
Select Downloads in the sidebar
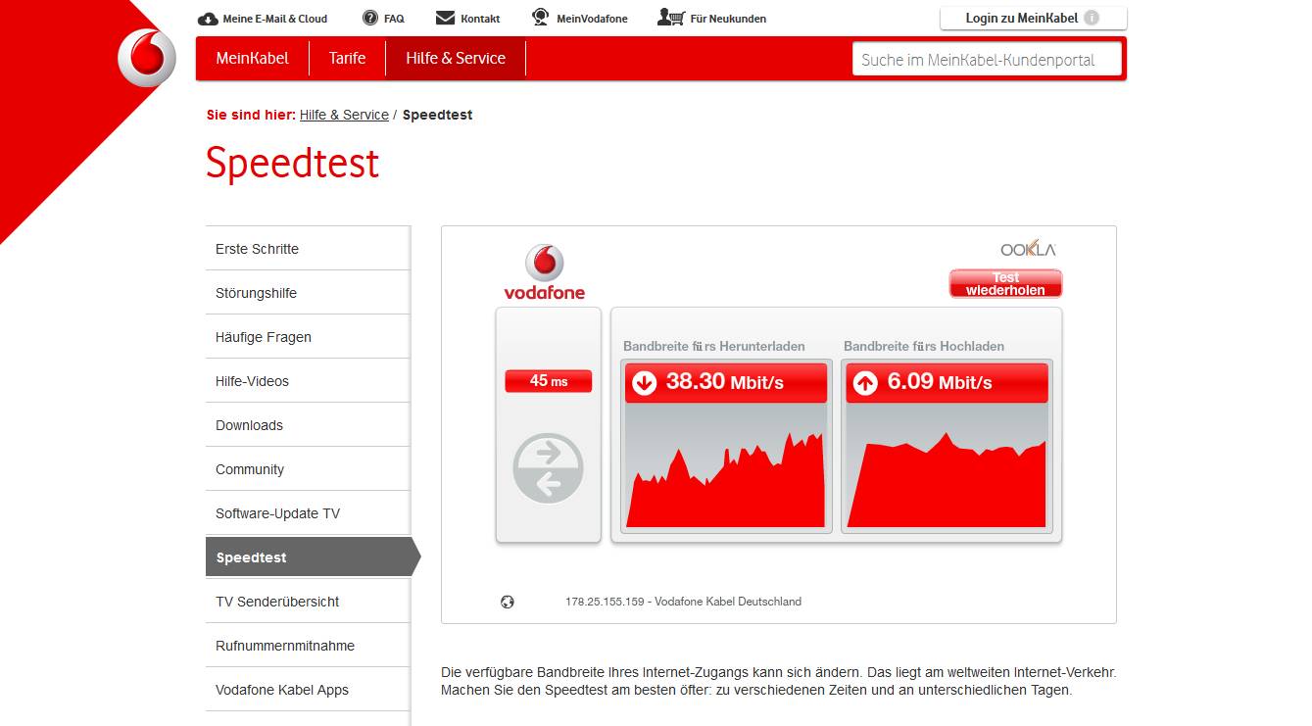308,424
